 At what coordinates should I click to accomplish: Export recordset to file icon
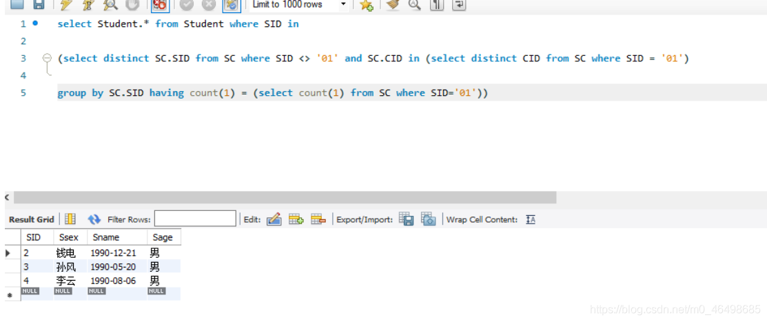click(x=407, y=219)
